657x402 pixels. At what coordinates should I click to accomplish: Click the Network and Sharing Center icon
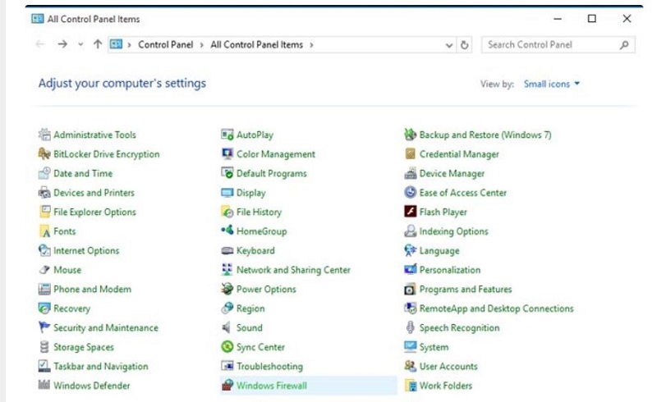227,269
